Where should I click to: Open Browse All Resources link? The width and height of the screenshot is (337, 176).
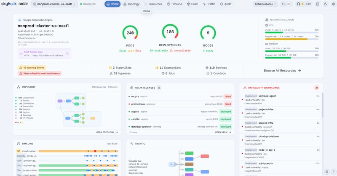click(282, 70)
